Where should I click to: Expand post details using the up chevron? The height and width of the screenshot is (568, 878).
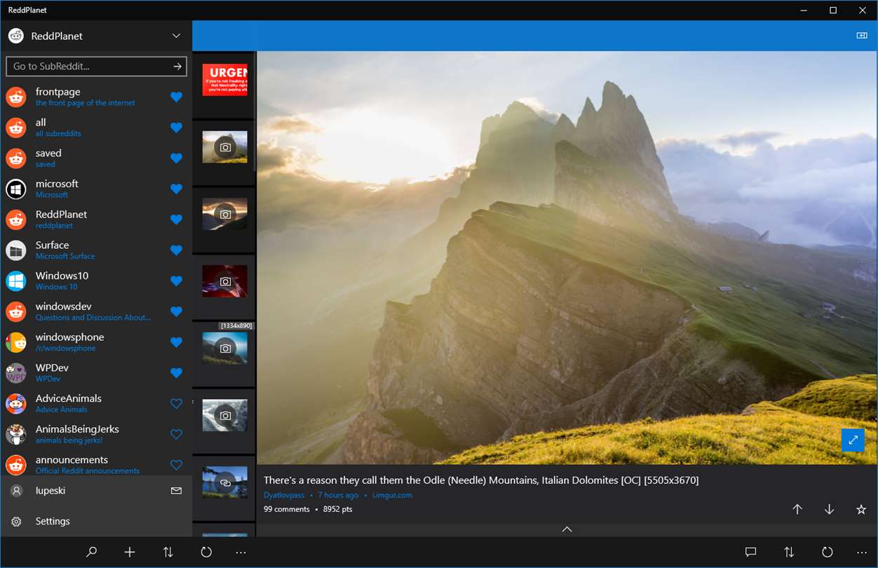pos(567,529)
